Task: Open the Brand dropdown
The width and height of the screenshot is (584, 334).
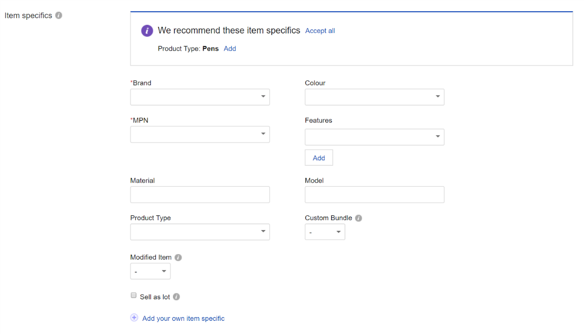Action: point(200,97)
